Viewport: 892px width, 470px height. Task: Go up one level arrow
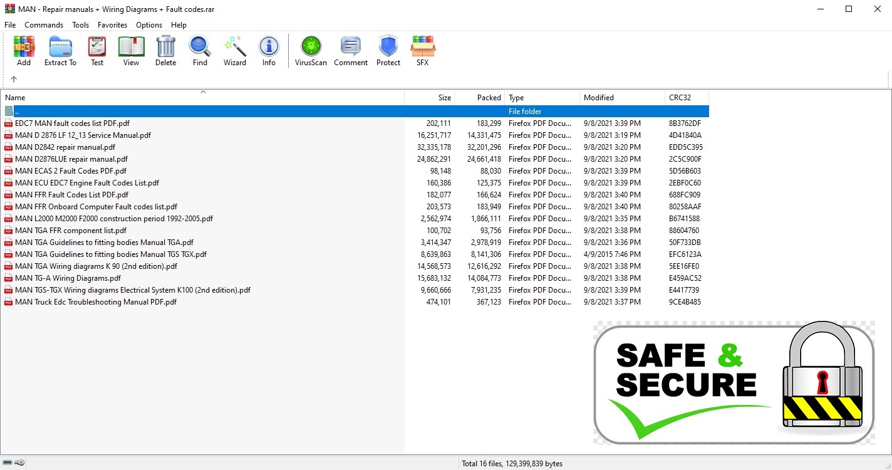click(x=14, y=79)
